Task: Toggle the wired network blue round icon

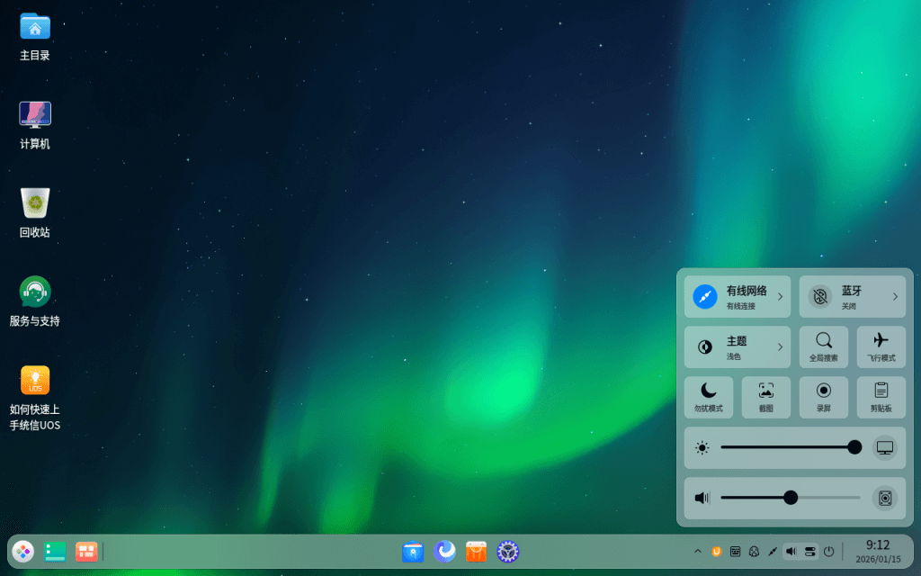Action: tap(705, 297)
